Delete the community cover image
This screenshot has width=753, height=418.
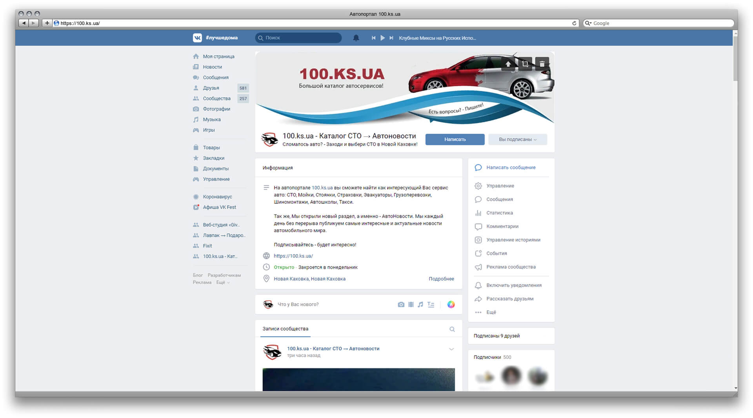pyautogui.click(x=542, y=64)
